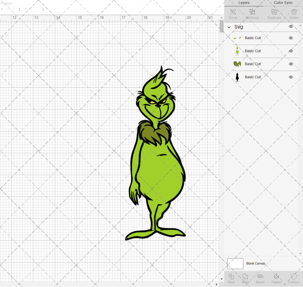
Task: Hide the olive fur Basic Cut layer
Action: point(291,64)
